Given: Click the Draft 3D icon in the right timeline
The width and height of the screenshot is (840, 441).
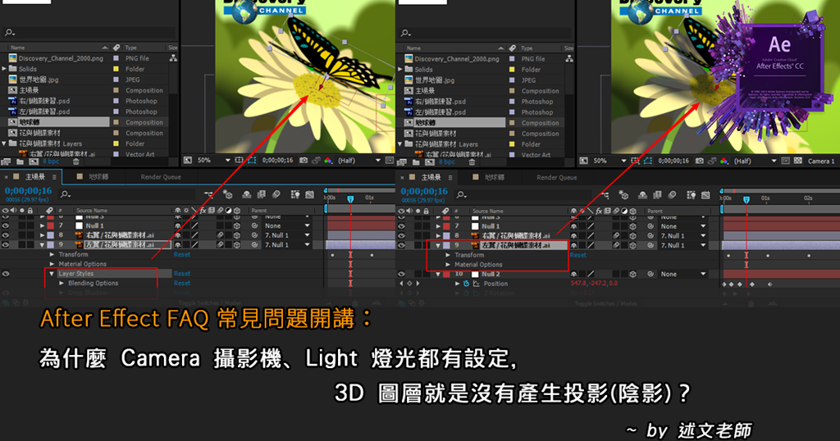Looking at the screenshot, I should pyautogui.click(x=623, y=195).
